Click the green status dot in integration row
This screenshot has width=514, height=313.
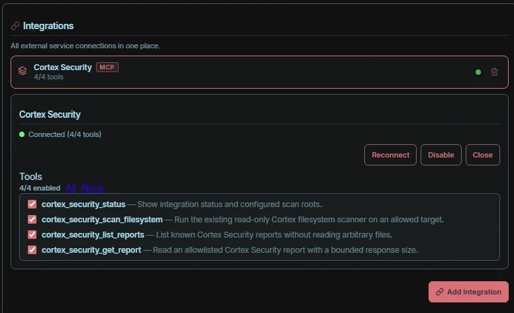[478, 72]
